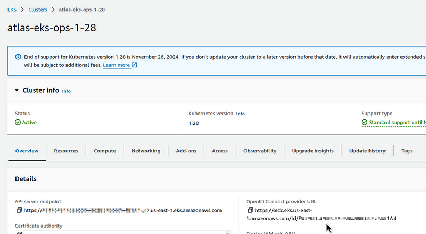Viewport: 426px width, 234px height.
Task: Navigate to EKS breadcrumb link
Action: pos(12,10)
